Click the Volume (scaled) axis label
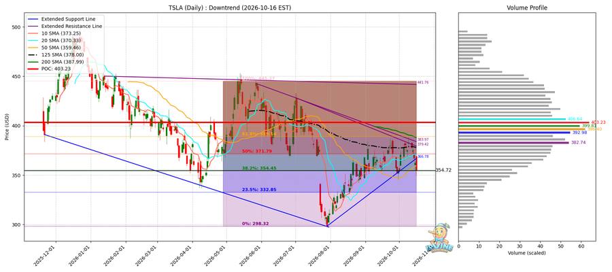 pos(527,253)
